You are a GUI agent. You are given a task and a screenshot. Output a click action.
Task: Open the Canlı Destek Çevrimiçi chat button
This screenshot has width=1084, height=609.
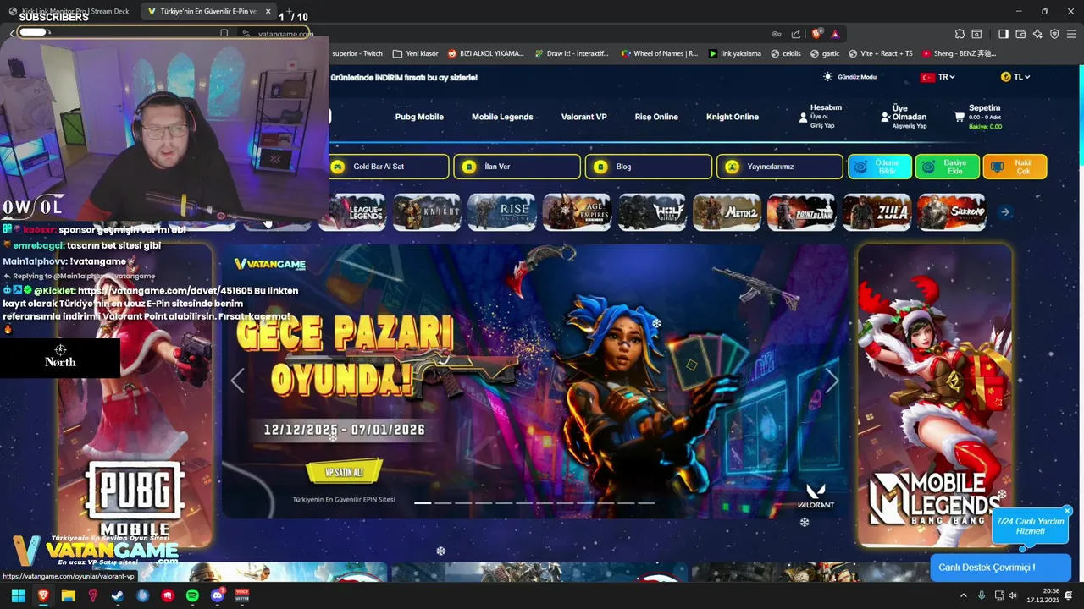click(x=1000, y=568)
